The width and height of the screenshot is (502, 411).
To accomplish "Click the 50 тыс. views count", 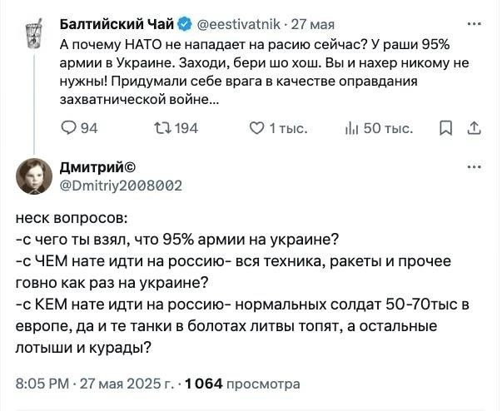I will [389, 128].
